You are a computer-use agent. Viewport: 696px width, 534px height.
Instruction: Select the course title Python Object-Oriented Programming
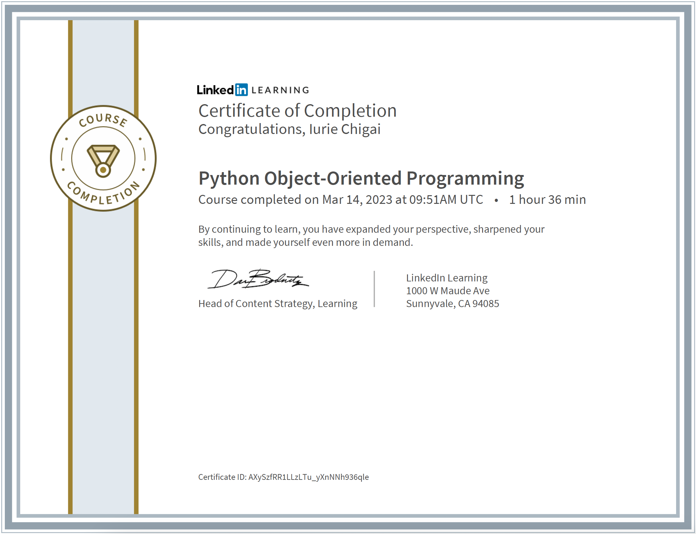(x=361, y=178)
